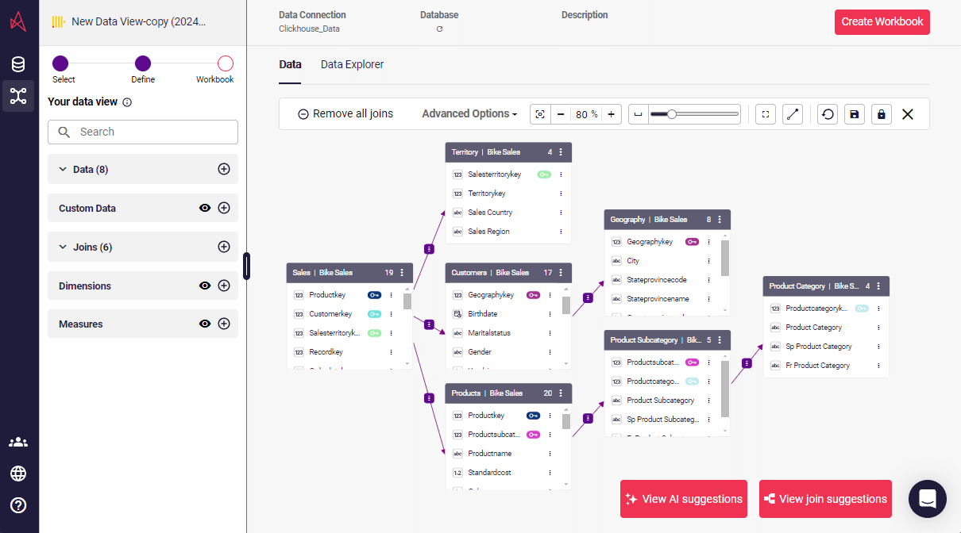Collapse the Joins (6) section
This screenshot has width=961, height=533.
(x=63, y=247)
